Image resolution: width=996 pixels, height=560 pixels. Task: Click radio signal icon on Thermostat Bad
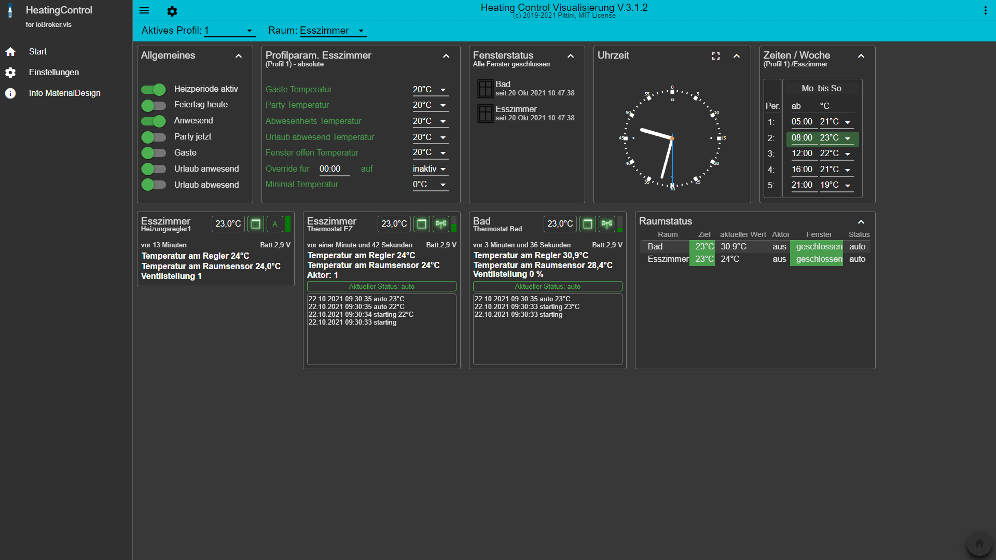click(607, 224)
